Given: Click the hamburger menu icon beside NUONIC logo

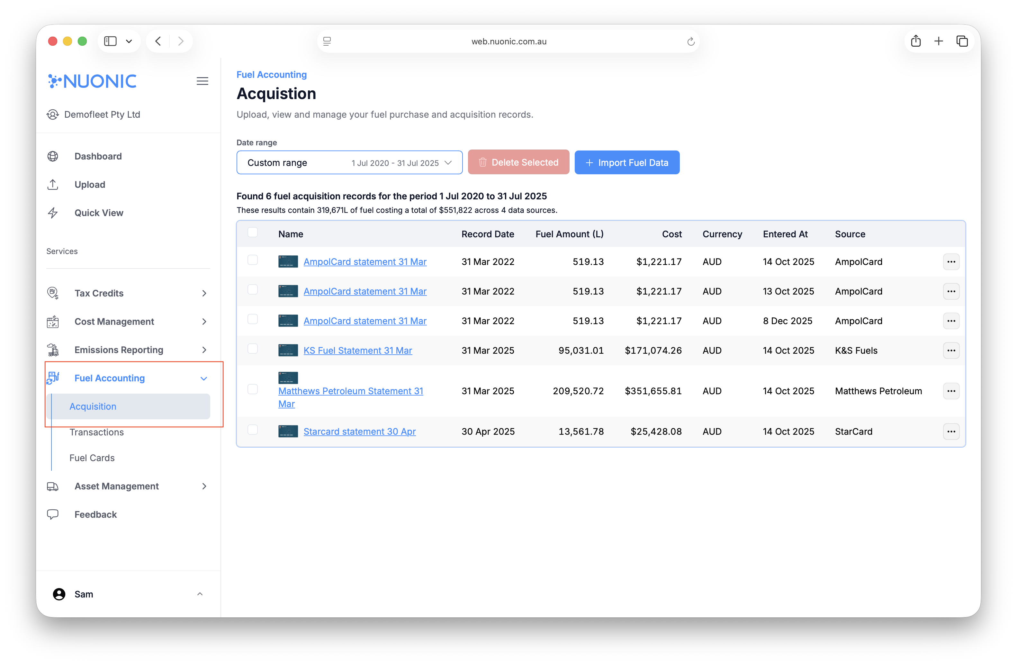Looking at the screenshot, I should point(202,81).
